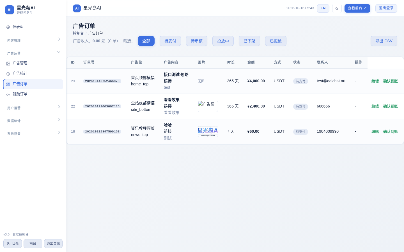The image size is (404, 252).
Task: Click 确认到账 for order 23
Action: tap(391, 81)
